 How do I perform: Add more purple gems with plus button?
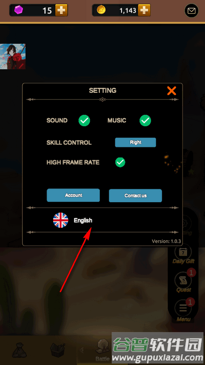(61, 10)
